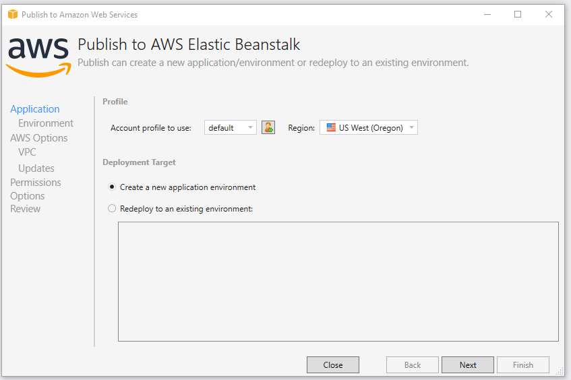The width and height of the screenshot is (571, 380).
Task: Select the VPC sidebar item
Action: [28, 152]
